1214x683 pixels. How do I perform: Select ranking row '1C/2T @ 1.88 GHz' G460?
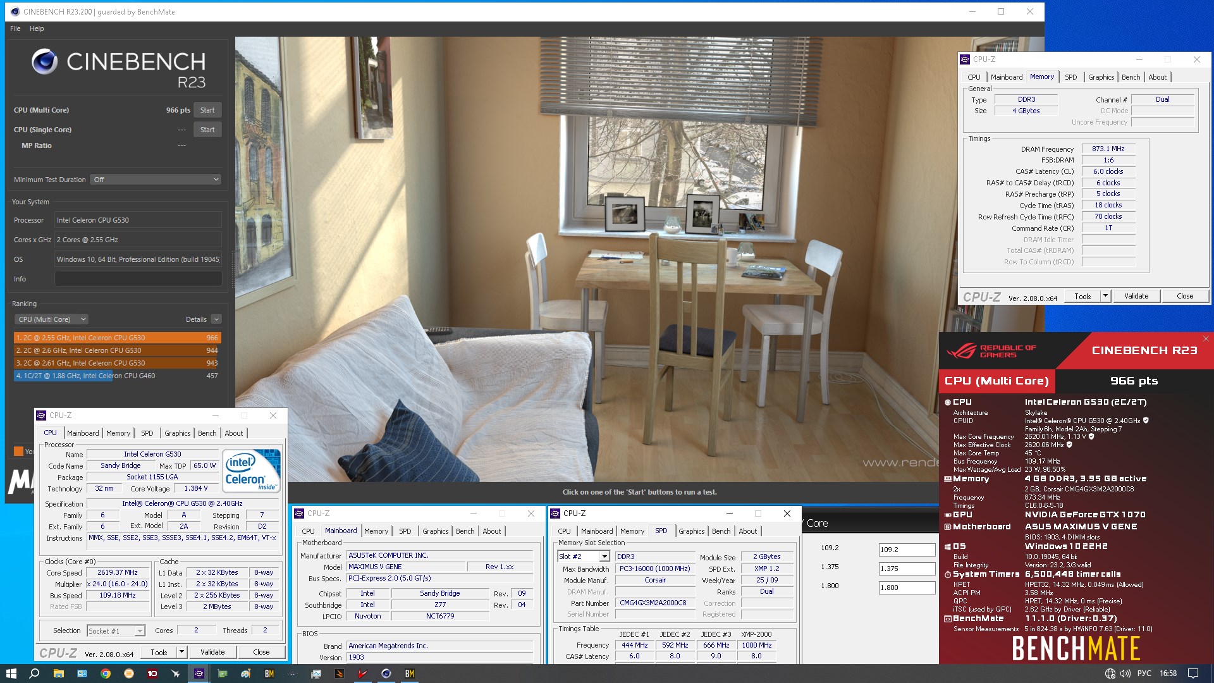pos(117,376)
